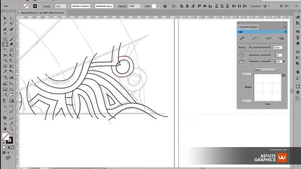Open the stroke weight dropdown
The height and width of the screenshot is (169, 301).
pos(68,6)
